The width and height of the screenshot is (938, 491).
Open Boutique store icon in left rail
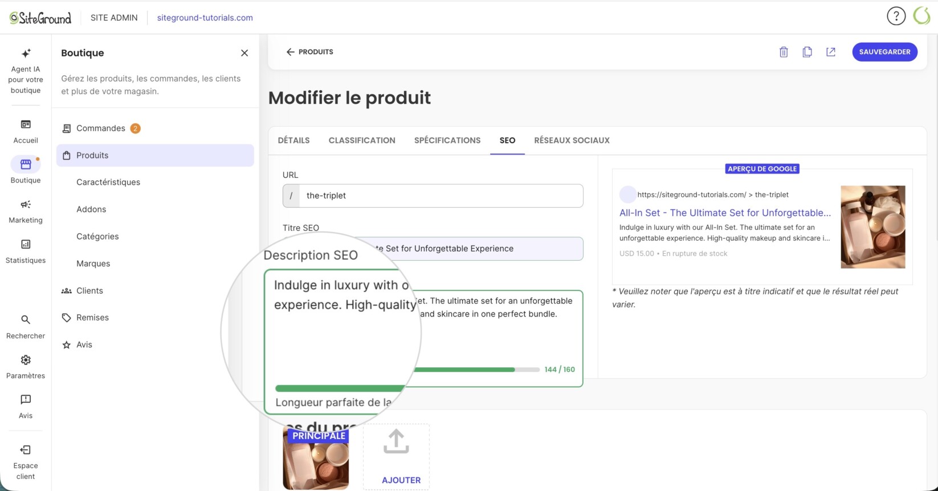click(x=26, y=164)
